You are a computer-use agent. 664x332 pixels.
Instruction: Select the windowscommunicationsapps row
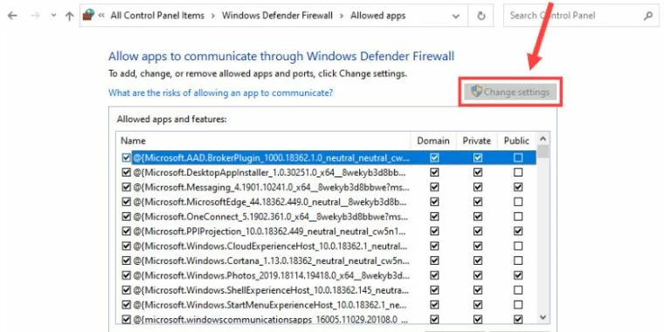pyautogui.click(x=327, y=318)
